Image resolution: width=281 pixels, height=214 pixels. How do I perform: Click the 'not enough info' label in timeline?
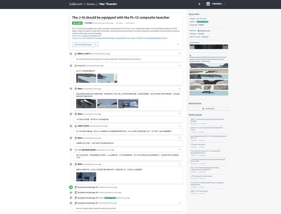click(x=110, y=198)
